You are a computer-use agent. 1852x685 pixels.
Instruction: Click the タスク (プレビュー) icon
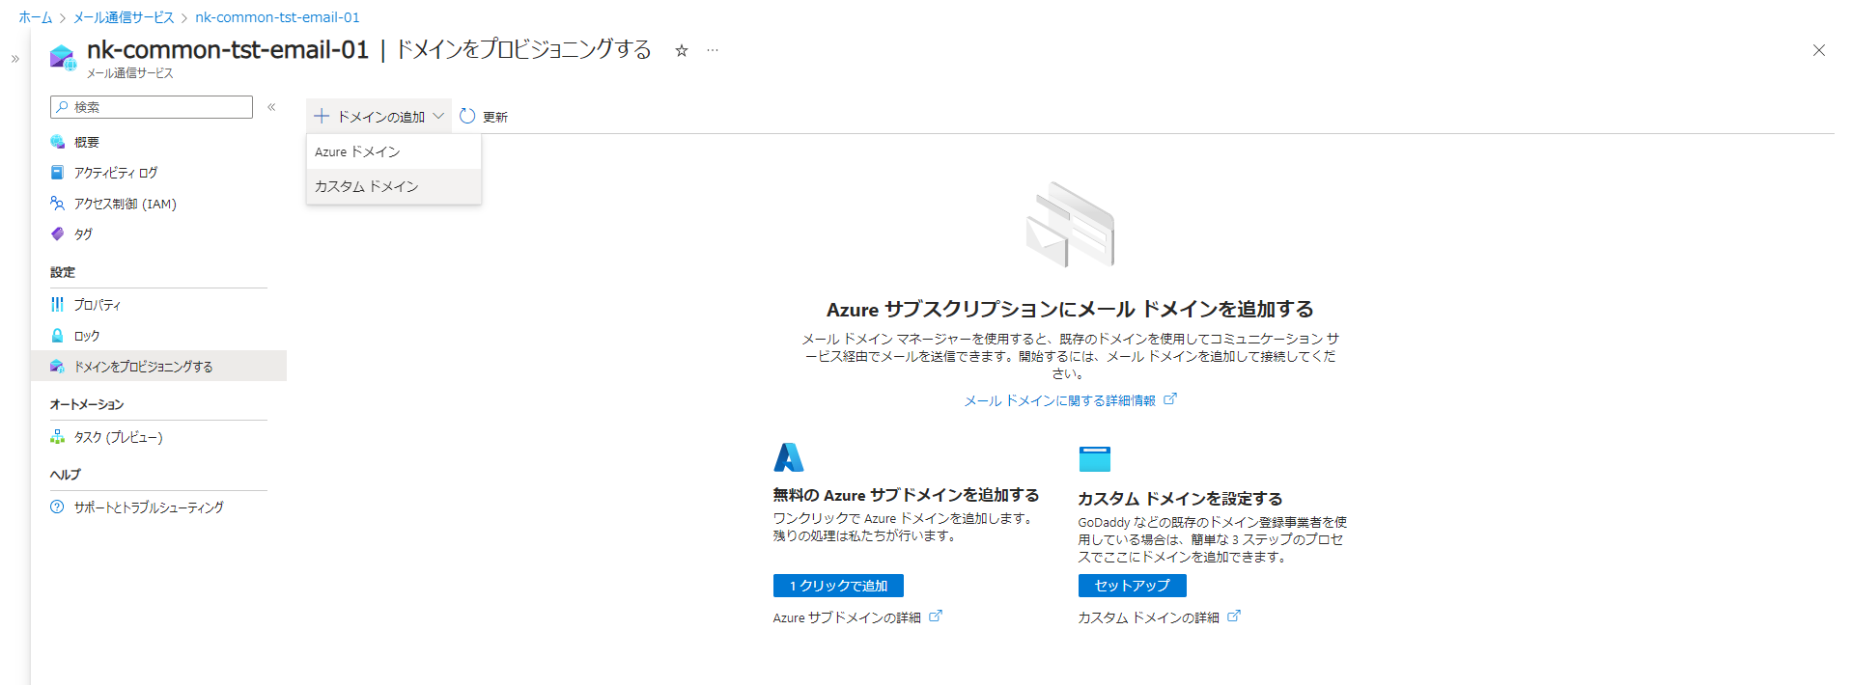(x=58, y=437)
